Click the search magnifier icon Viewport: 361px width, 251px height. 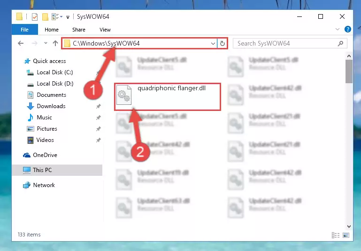point(340,43)
